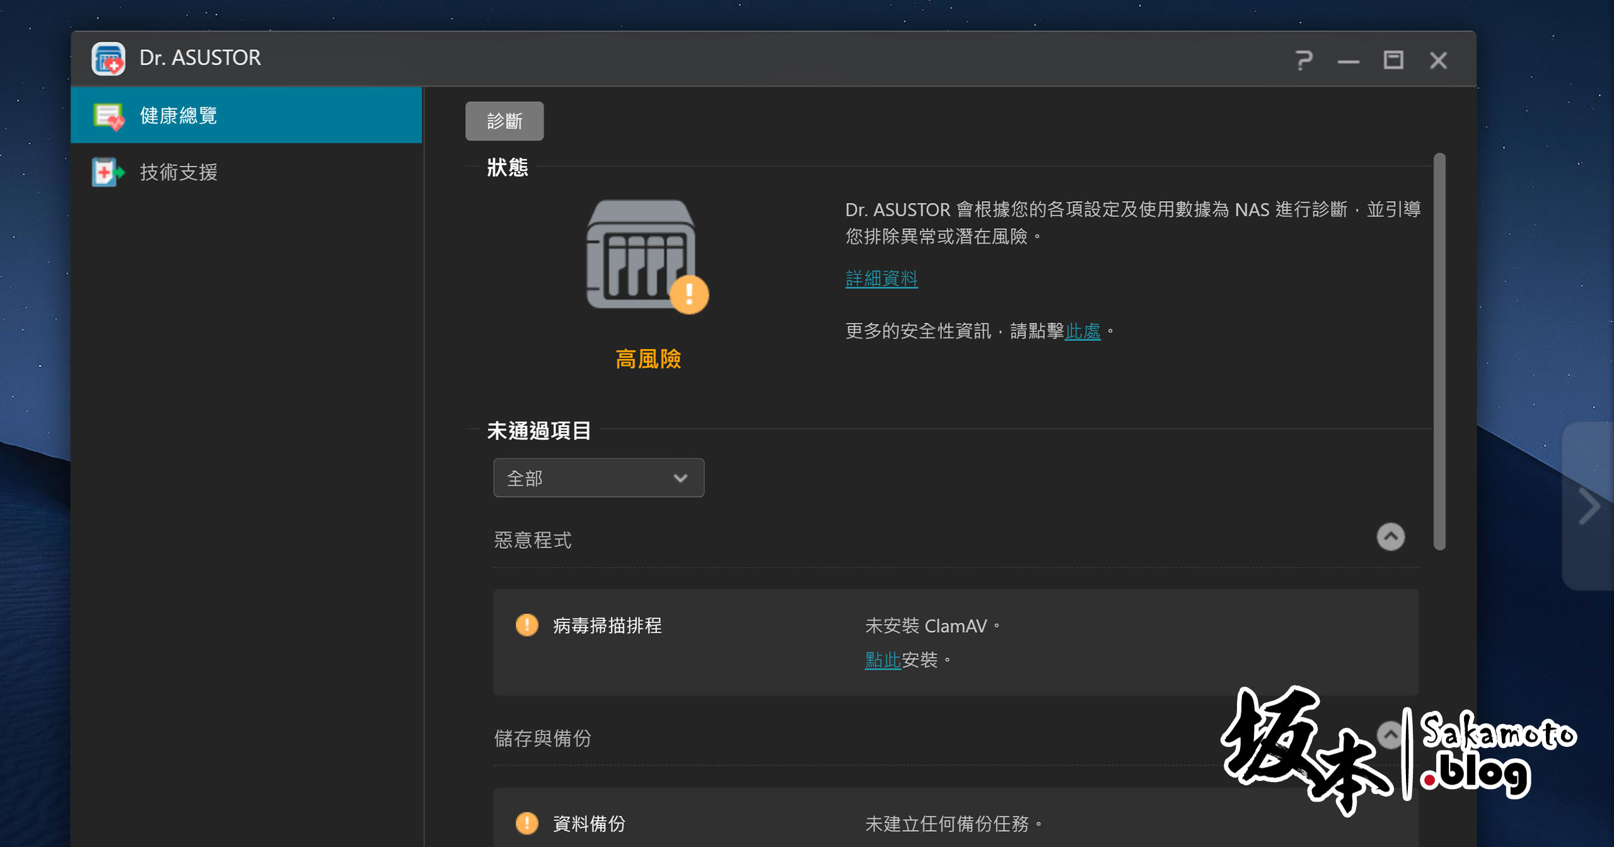Start diagnosis with the 診斷 button
Screen dimensions: 1614x847
[504, 121]
